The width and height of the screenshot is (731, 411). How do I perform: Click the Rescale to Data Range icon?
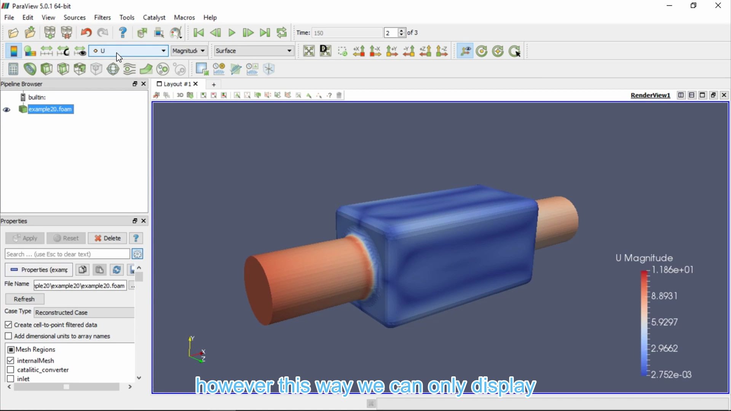(x=46, y=51)
